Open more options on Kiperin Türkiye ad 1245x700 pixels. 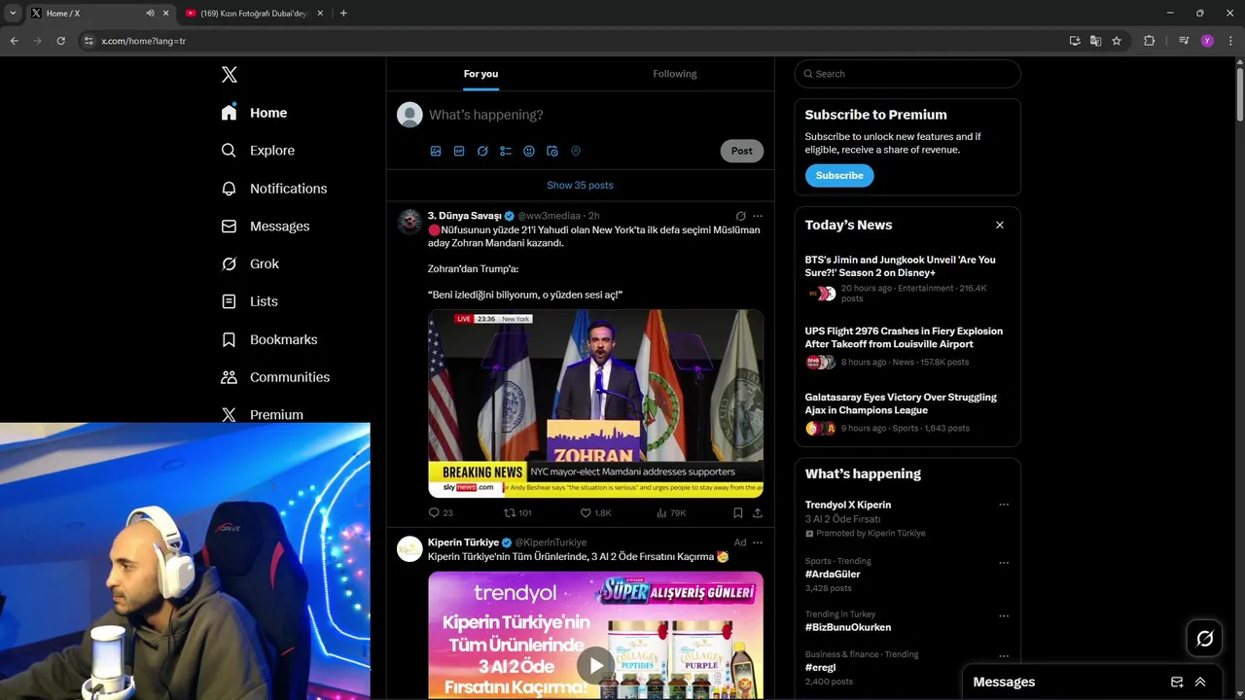[758, 542]
